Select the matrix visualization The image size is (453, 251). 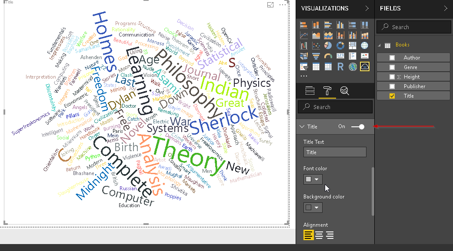(x=328, y=66)
